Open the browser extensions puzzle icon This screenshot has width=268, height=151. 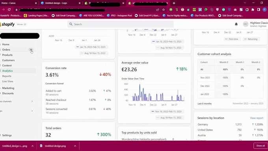[x=253, y=9]
